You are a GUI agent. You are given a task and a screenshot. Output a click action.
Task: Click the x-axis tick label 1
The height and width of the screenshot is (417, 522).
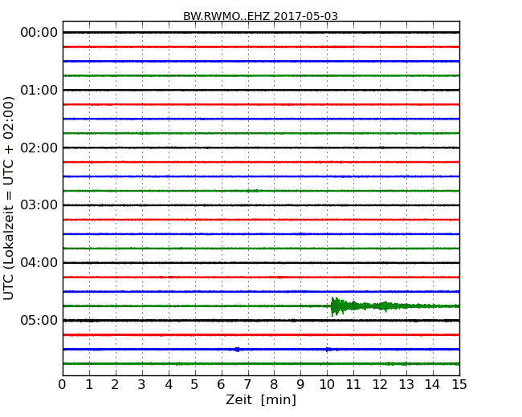89,385
